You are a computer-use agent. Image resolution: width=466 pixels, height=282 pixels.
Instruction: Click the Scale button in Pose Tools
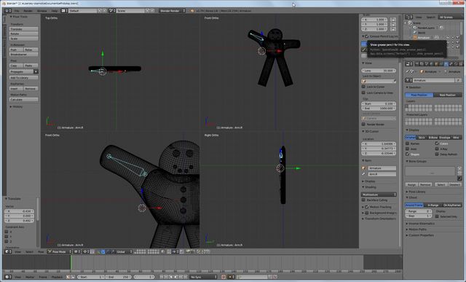click(23, 39)
